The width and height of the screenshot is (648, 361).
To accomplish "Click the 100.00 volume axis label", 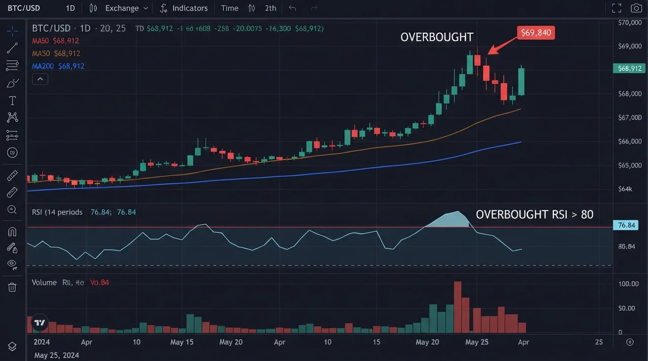I will [628, 284].
